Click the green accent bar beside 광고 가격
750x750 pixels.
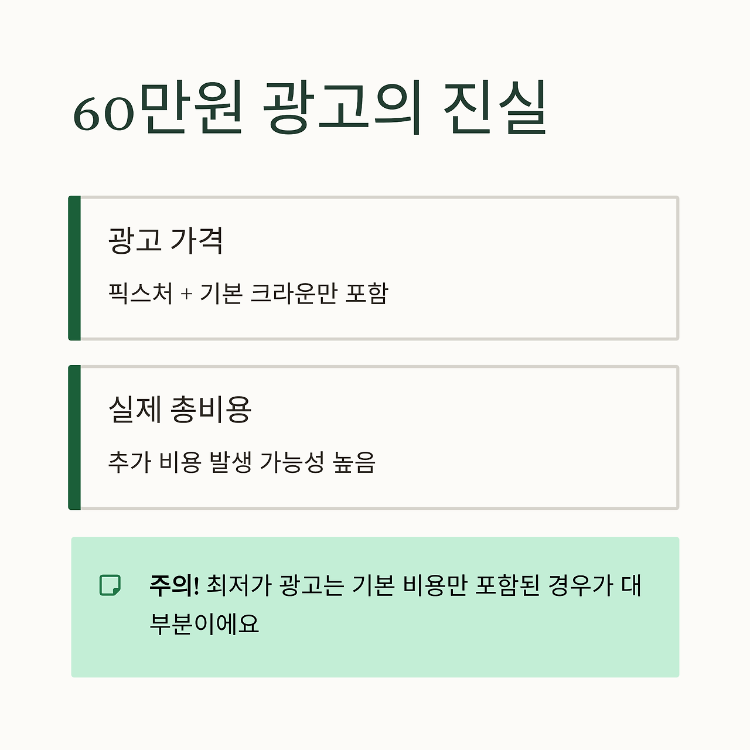(74, 268)
